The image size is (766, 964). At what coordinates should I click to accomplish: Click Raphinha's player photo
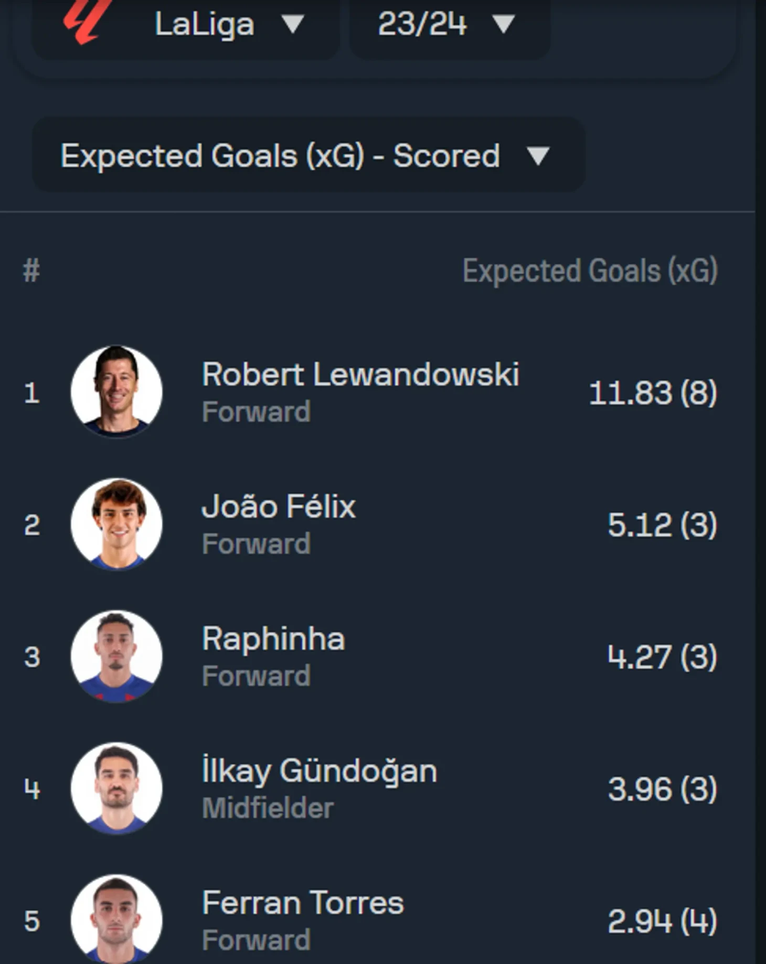coord(116,656)
